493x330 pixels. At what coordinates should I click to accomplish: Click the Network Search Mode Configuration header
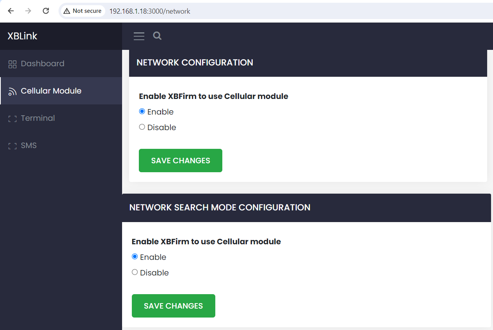(220, 208)
